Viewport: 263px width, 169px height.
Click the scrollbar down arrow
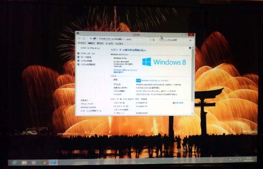(x=192, y=114)
